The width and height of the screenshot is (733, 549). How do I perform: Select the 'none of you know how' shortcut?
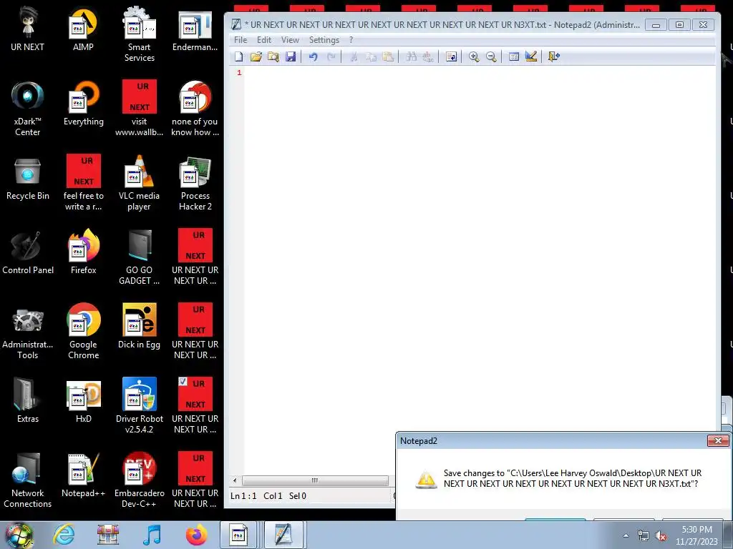195,109
